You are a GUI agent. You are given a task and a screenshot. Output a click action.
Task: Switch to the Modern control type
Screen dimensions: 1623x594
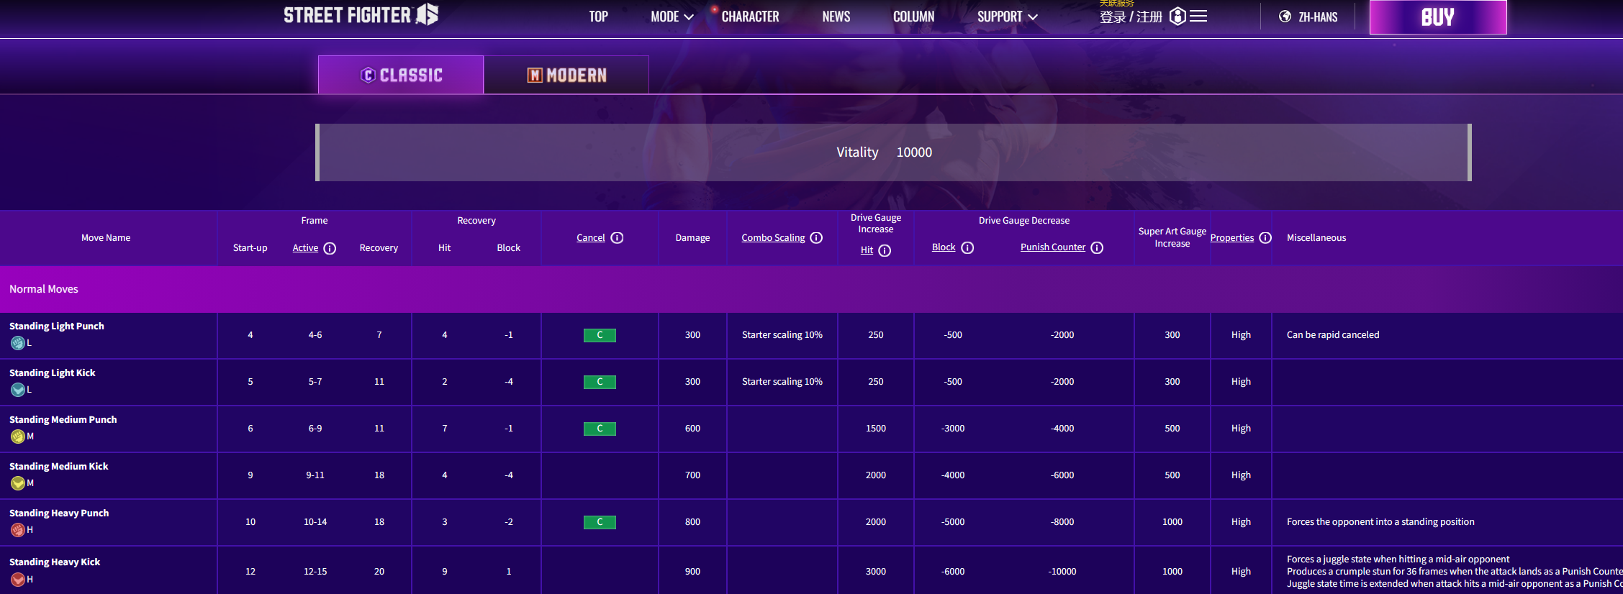coord(566,75)
